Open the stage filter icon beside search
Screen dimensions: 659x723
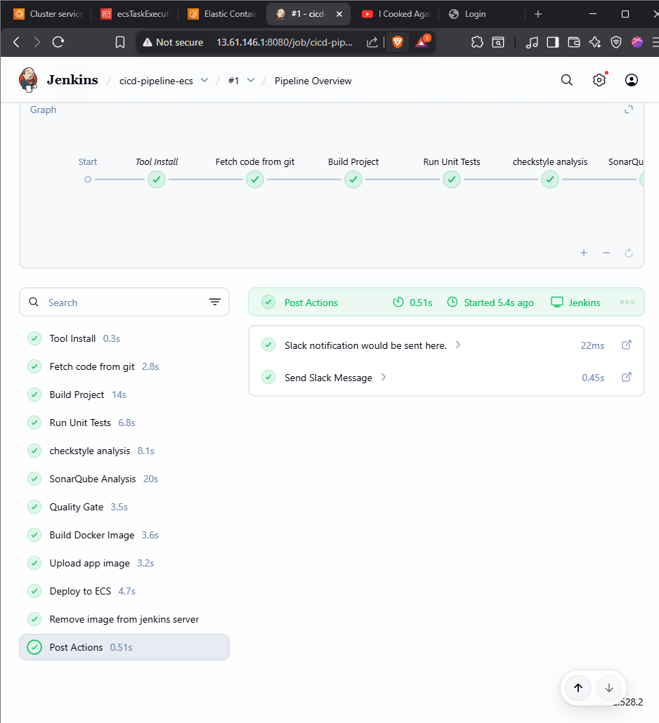pos(215,302)
